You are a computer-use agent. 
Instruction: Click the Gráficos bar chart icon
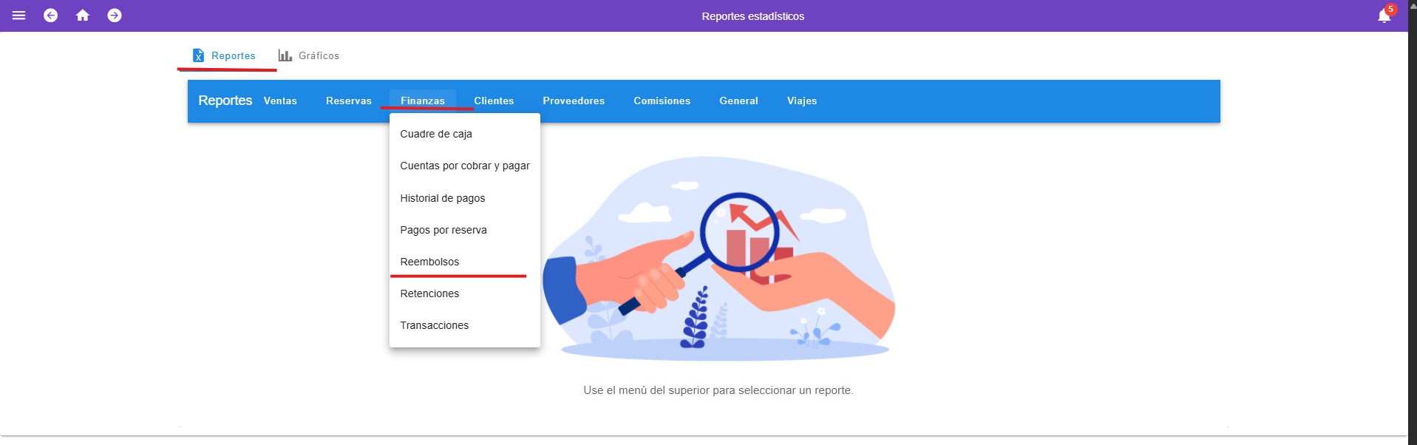(285, 55)
